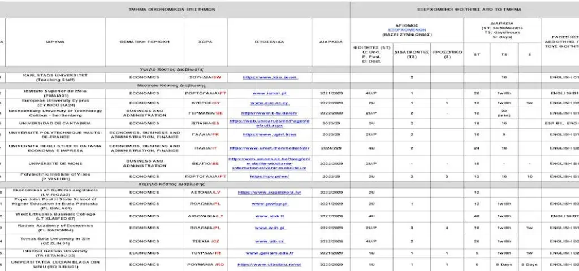Select the ΤΣΕΧΙΑ /CZ country cell

click(x=205, y=241)
